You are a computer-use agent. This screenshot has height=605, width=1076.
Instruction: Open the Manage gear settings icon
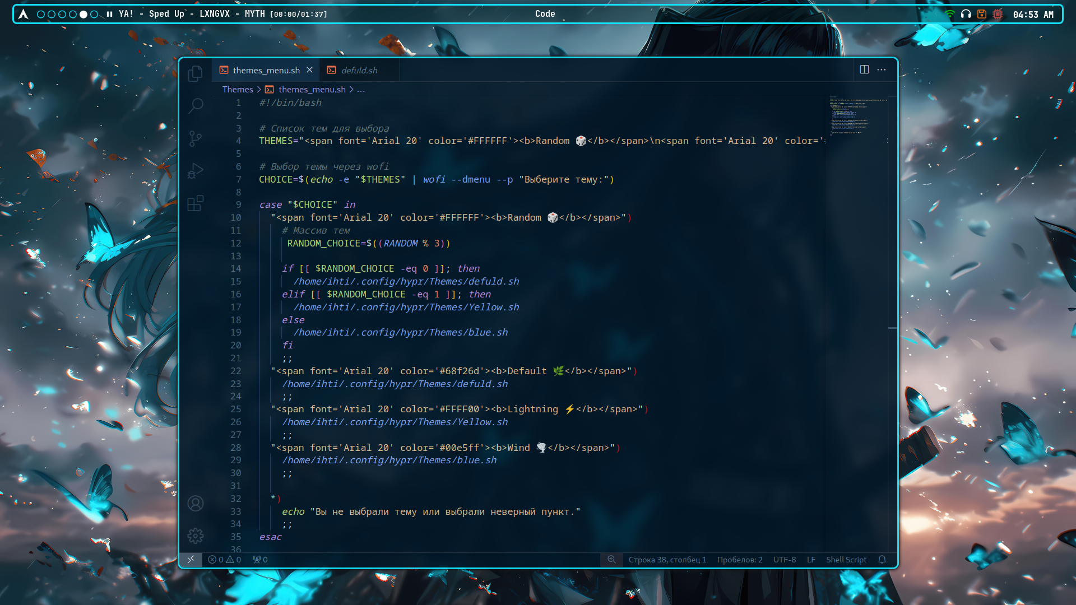[195, 536]
